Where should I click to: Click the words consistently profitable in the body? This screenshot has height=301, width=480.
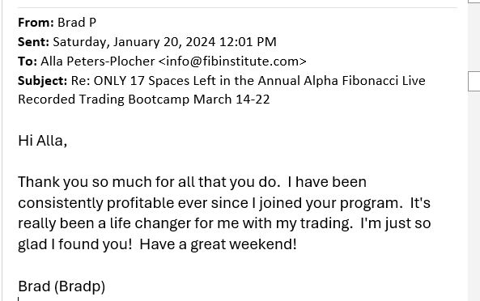(96, 203)
